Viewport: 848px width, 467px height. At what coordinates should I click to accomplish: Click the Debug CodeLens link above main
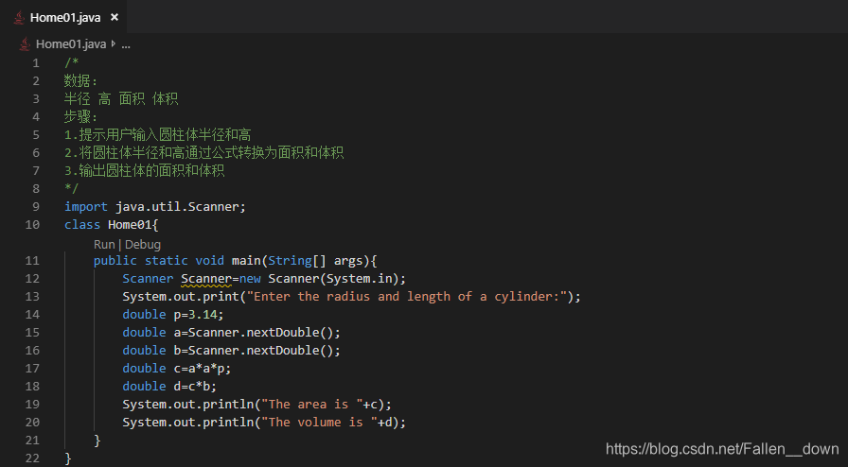tap(143, 244)
